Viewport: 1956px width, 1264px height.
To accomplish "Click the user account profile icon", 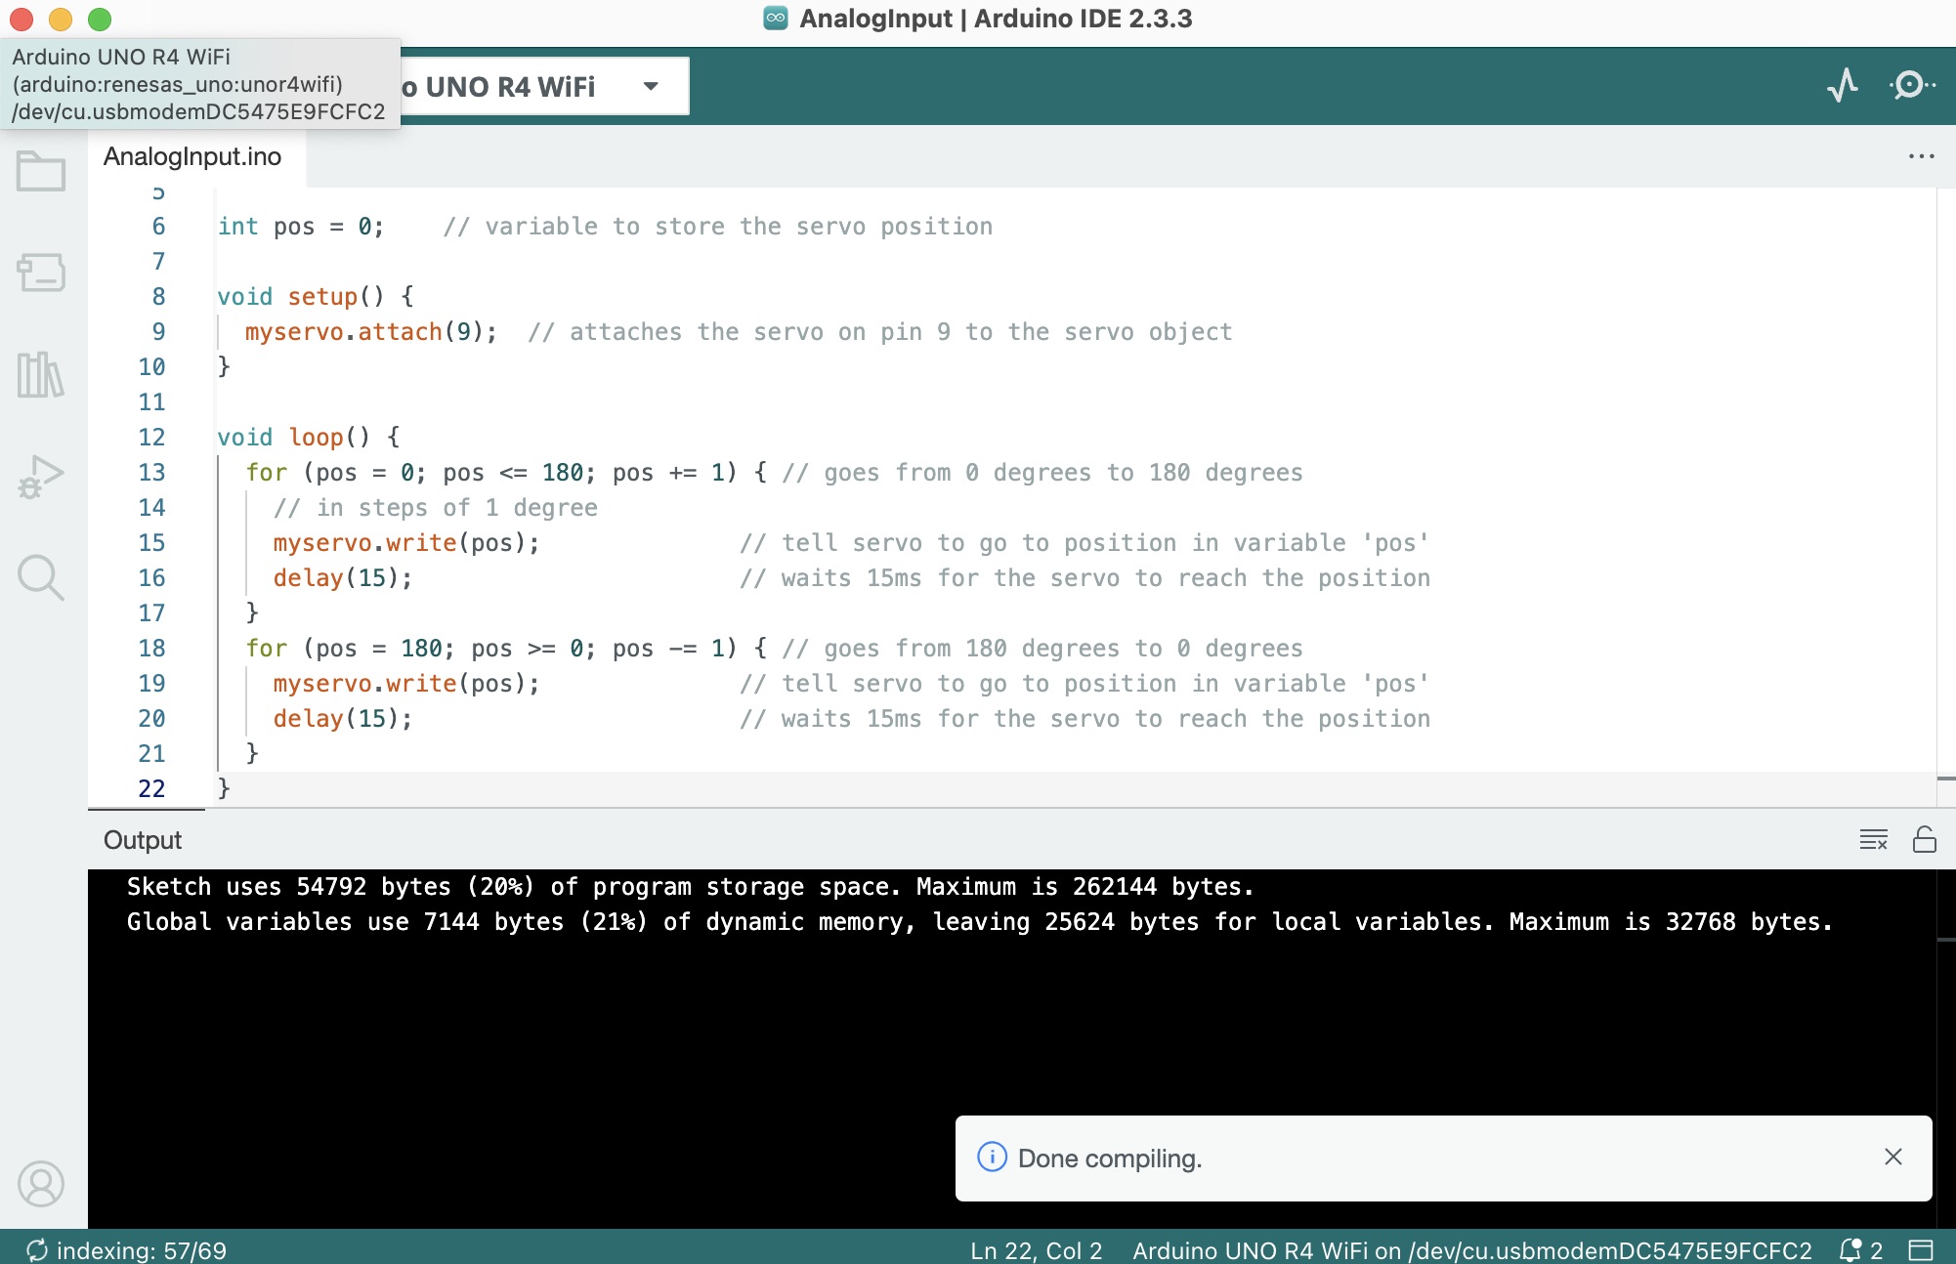I will tap(41, 1184).
